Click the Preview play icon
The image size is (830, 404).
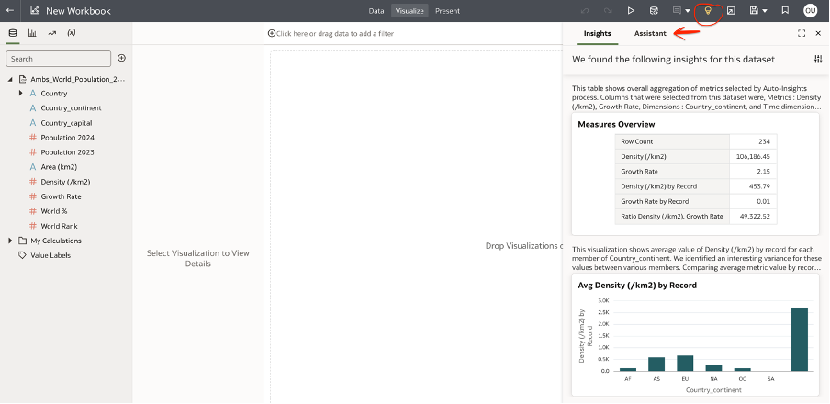(631, 11)
